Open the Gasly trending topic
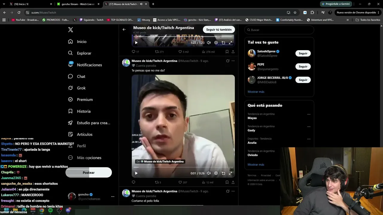This screenshot has height=215, width=383. click(x=251, y=130)
